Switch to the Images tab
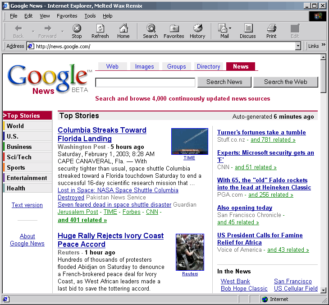Screen dimensions: 329x305 click(x=145, y=66)
